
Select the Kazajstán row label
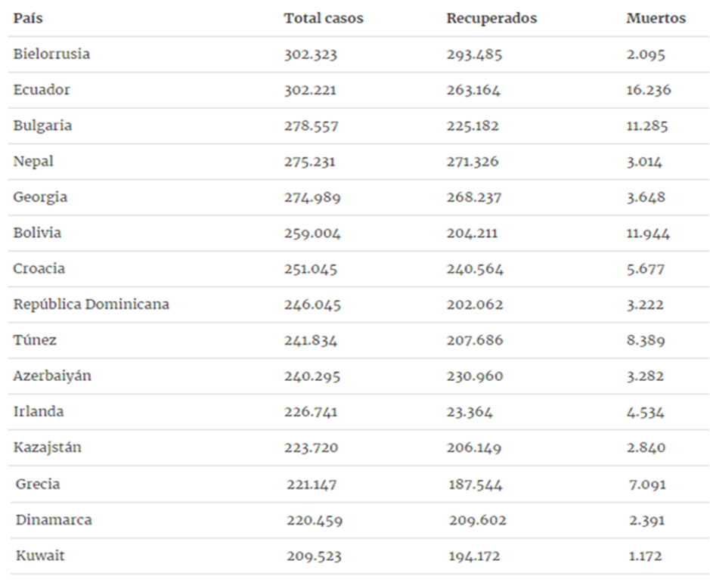click(48, 447)
